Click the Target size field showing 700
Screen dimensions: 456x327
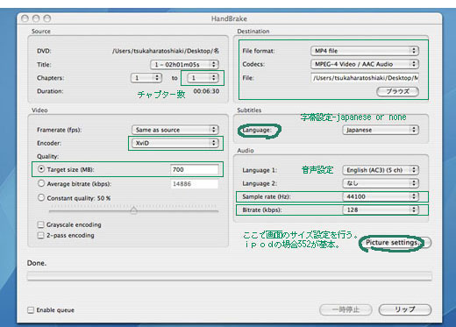195,169
